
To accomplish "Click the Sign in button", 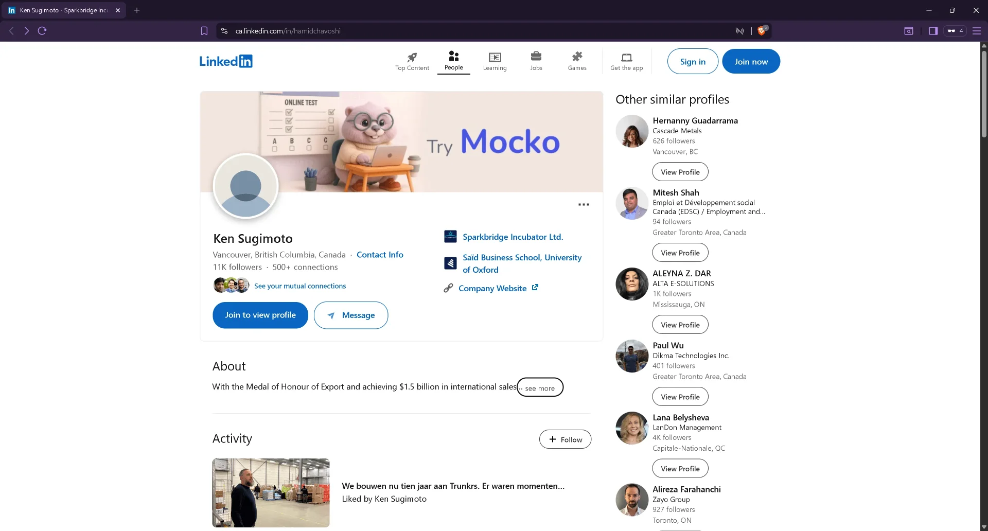I will [693, 61].
